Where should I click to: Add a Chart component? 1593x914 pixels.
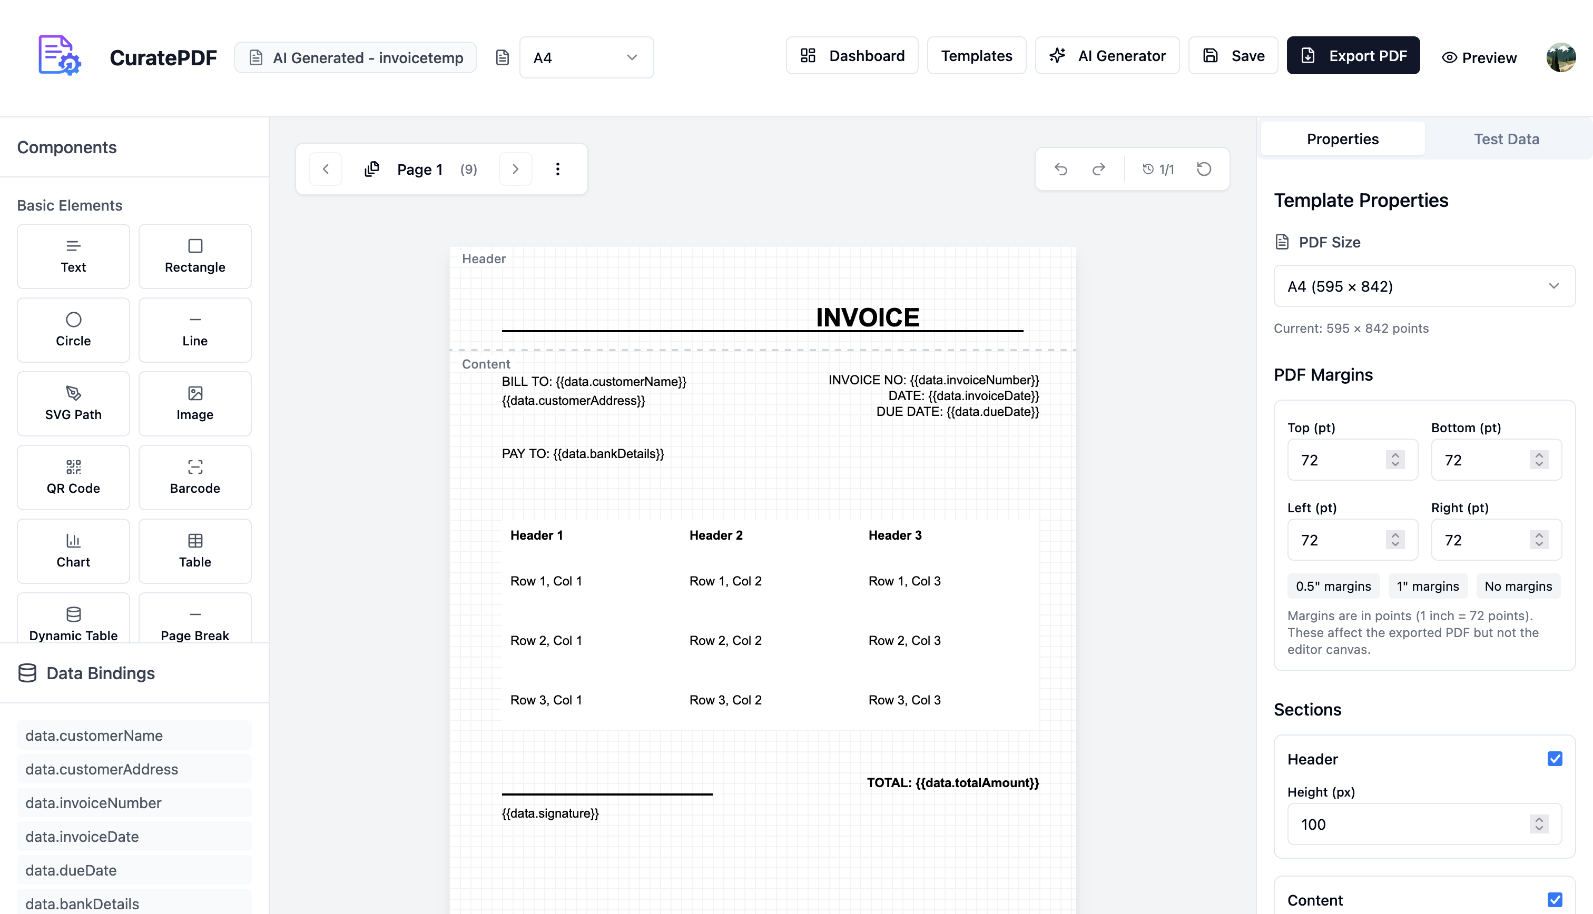[73, 551]
